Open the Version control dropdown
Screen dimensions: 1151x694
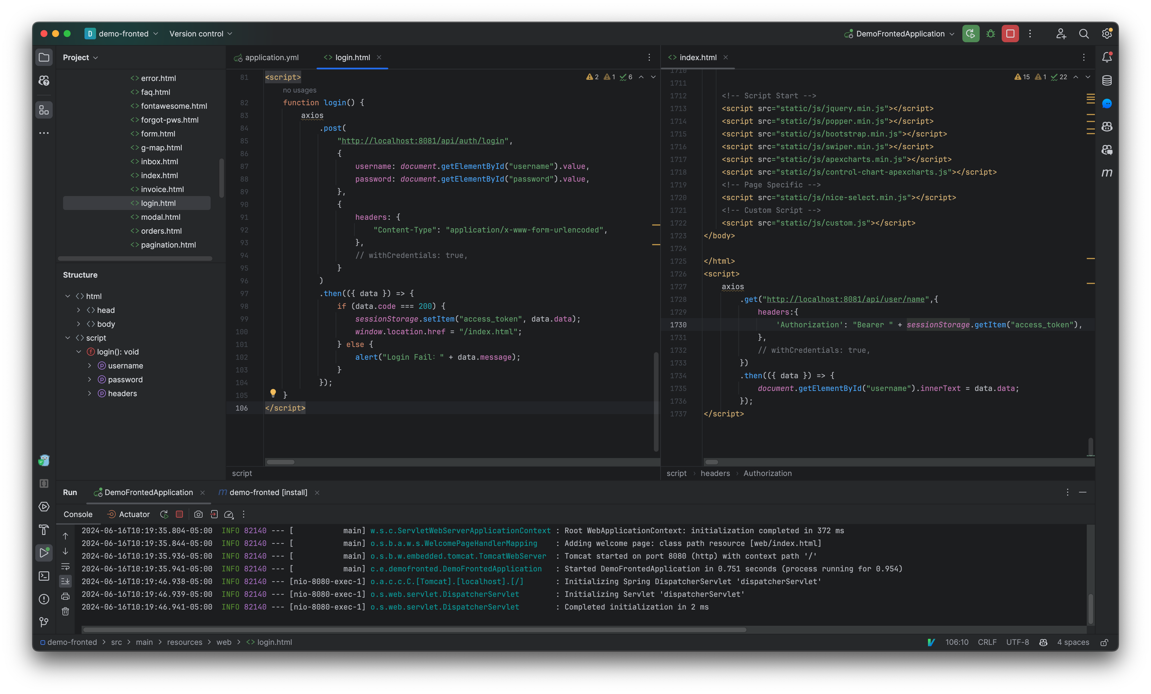pos(201,33)
